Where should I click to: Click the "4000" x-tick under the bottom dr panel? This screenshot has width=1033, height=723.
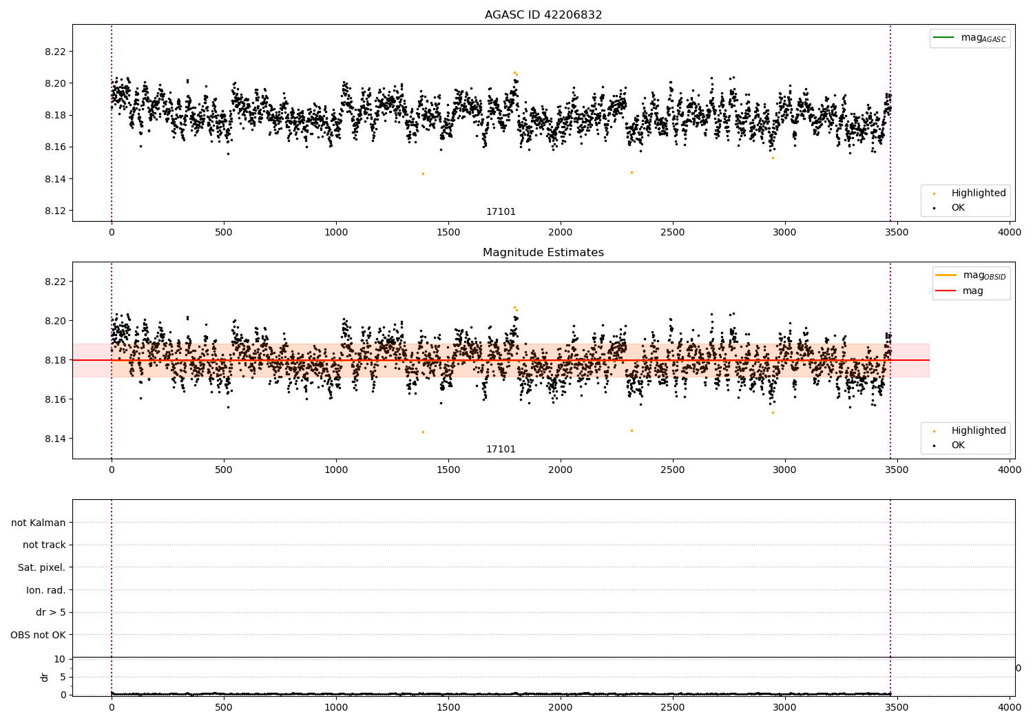click(x=1010, y=706)
